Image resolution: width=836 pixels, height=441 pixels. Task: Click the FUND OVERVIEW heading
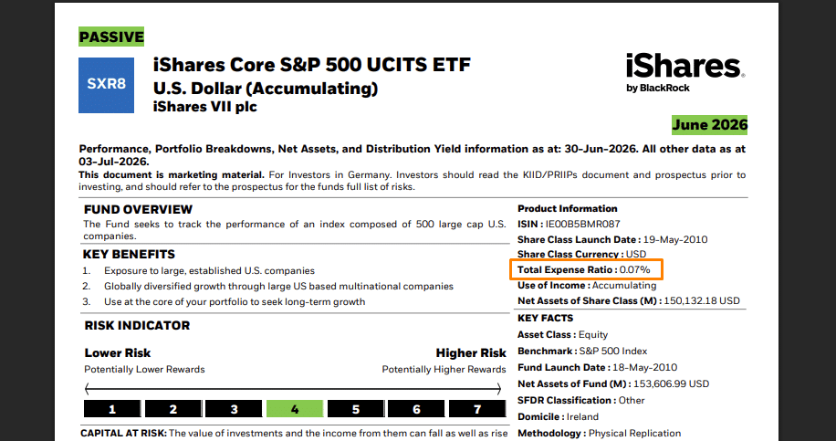[x=138, y=209]
